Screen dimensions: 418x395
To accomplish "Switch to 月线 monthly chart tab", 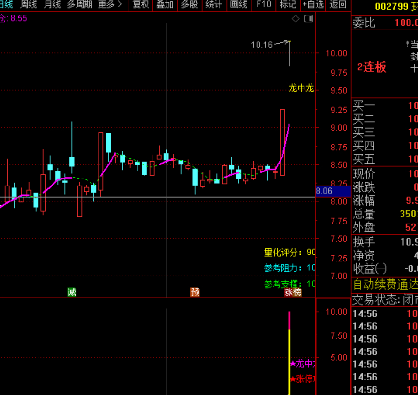I will click(x=52, y=5).
